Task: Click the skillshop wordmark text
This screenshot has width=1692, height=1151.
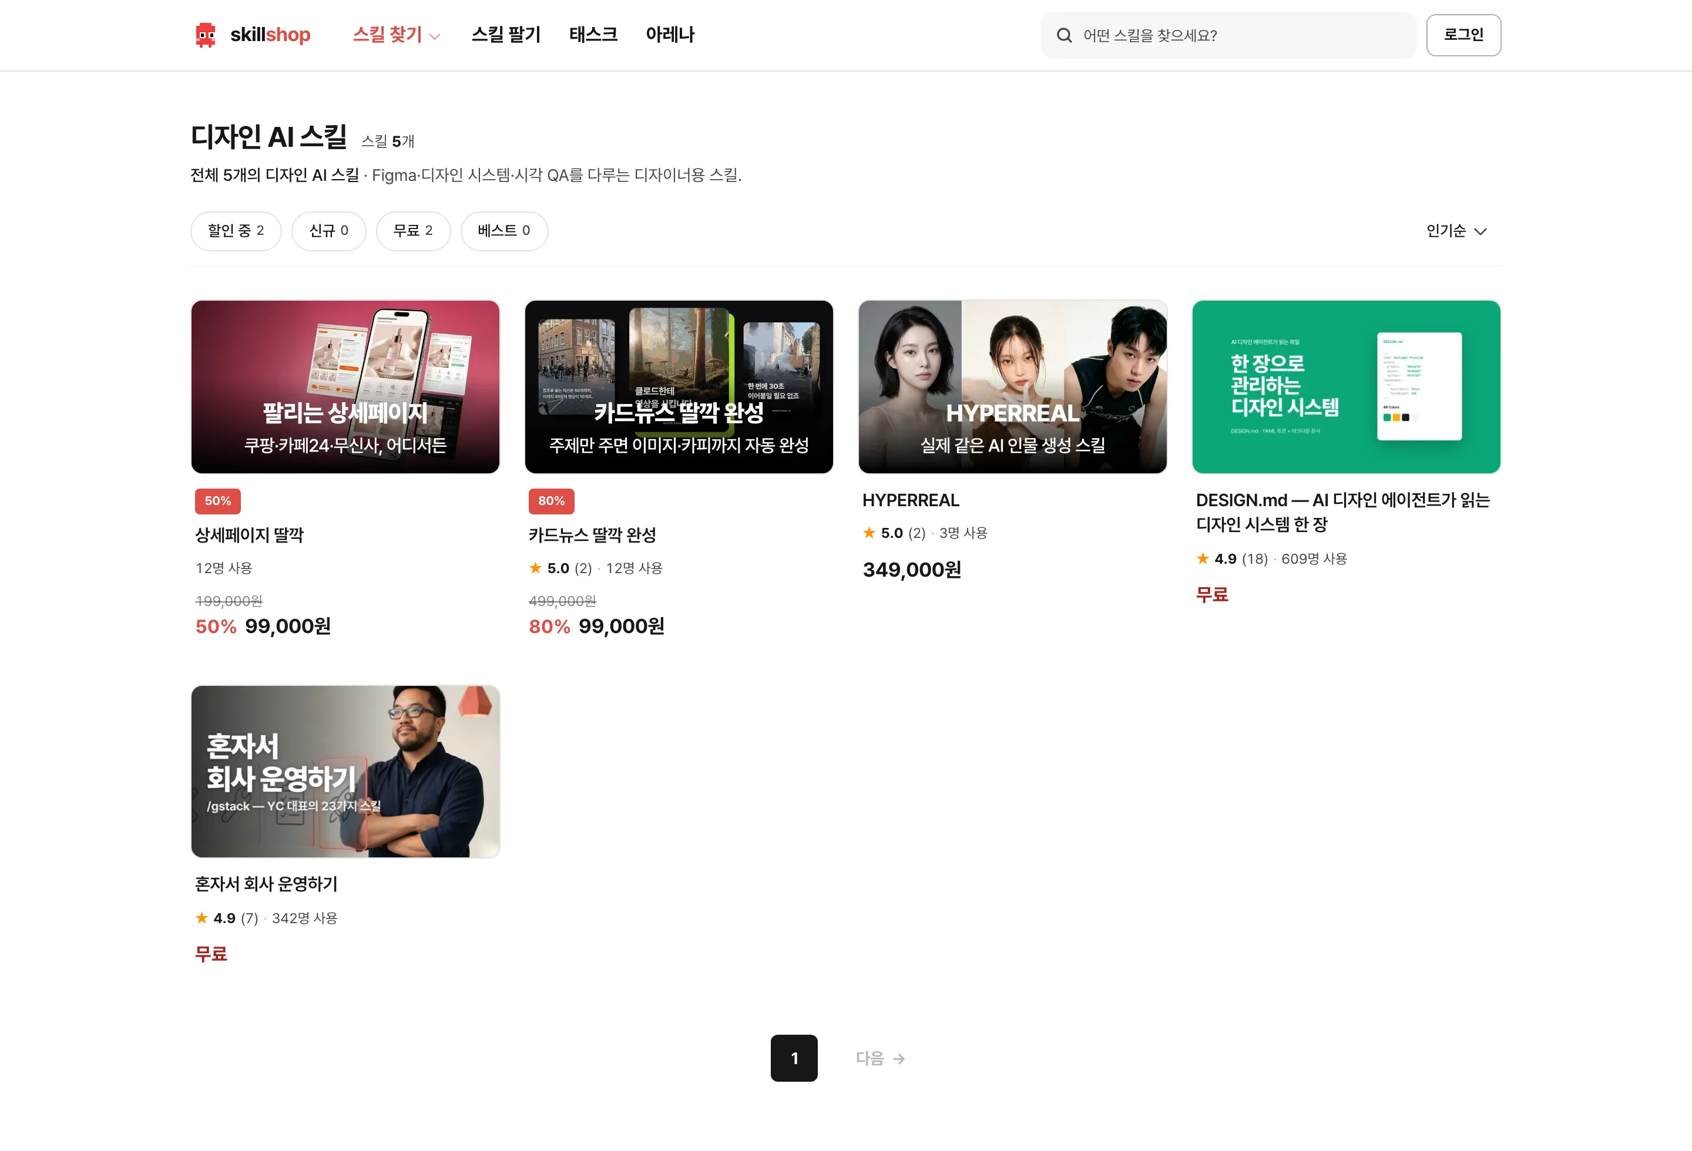Action: 270,34
